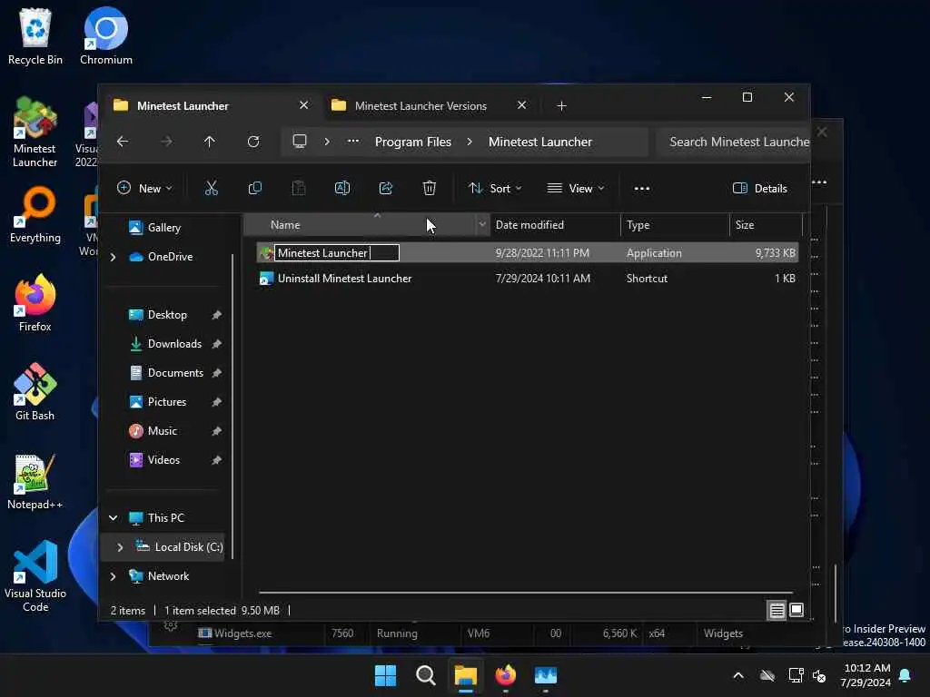Open the New dropdown menu
Image resolution: width=930 pixels, height=697 pixels.
pyautogui.click(x=144, y=189)
